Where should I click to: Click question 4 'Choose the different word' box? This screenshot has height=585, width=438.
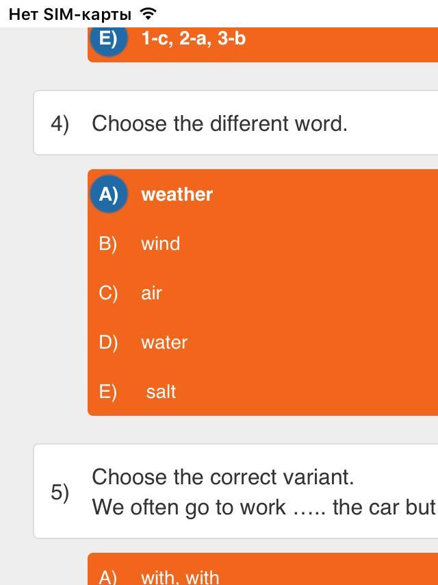[219, 123]
